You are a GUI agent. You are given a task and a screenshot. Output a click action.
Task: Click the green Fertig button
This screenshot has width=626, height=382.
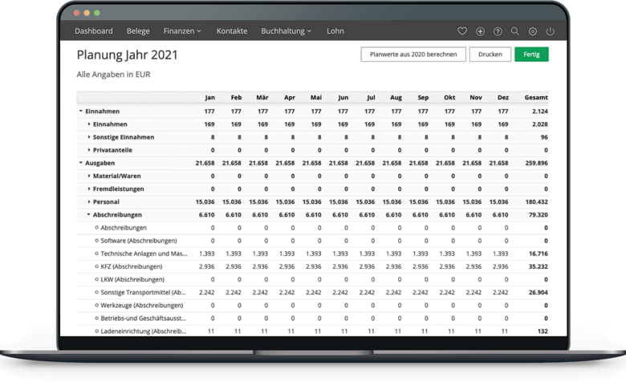pyautogui.click(x=531, y=55)
